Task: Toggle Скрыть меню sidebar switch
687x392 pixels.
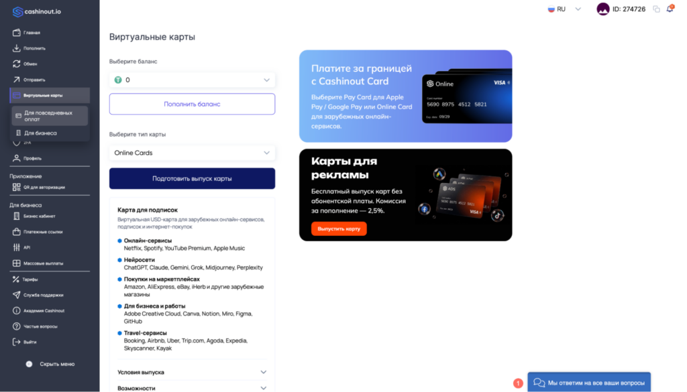Action: pos(29,364)
